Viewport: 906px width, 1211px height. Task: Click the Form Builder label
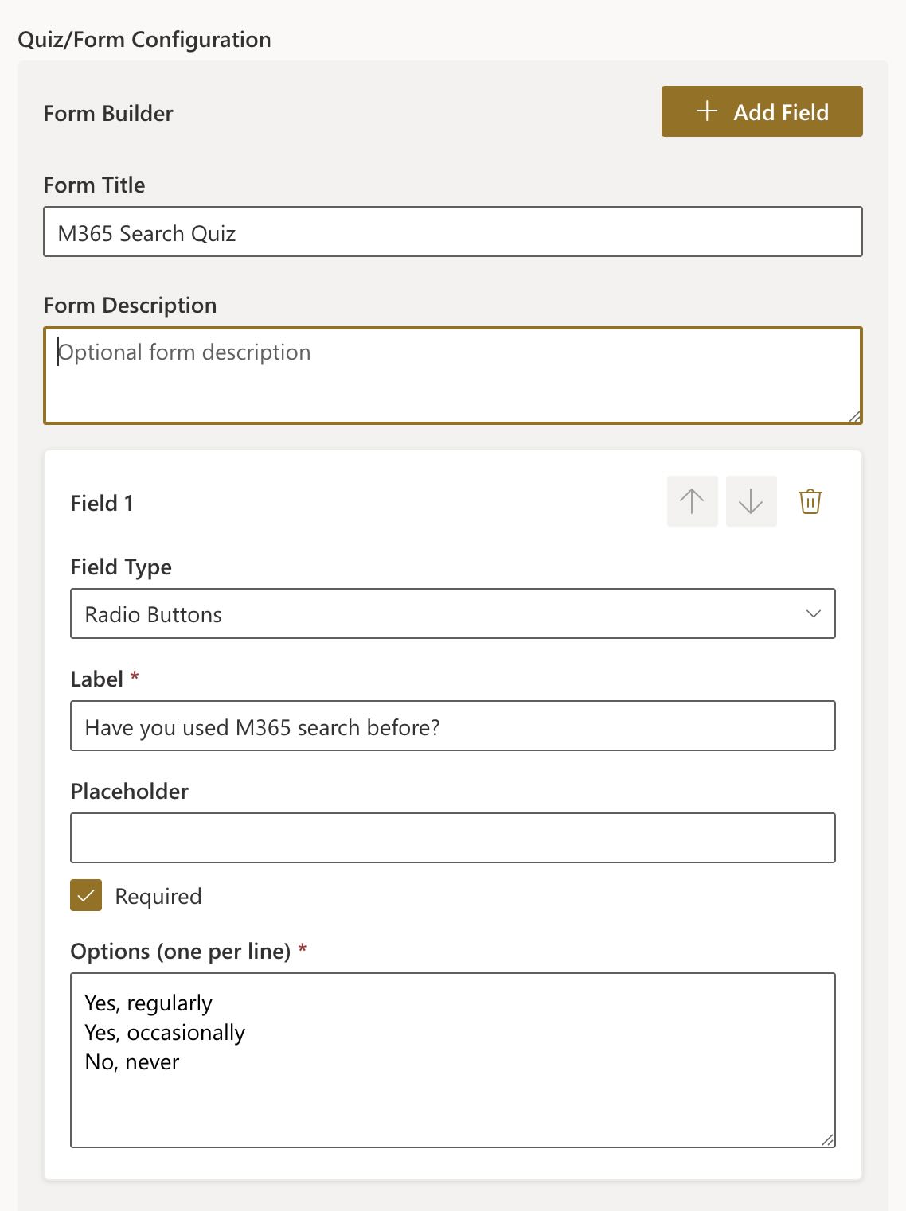pyautogui.click(x=108, y=114)
